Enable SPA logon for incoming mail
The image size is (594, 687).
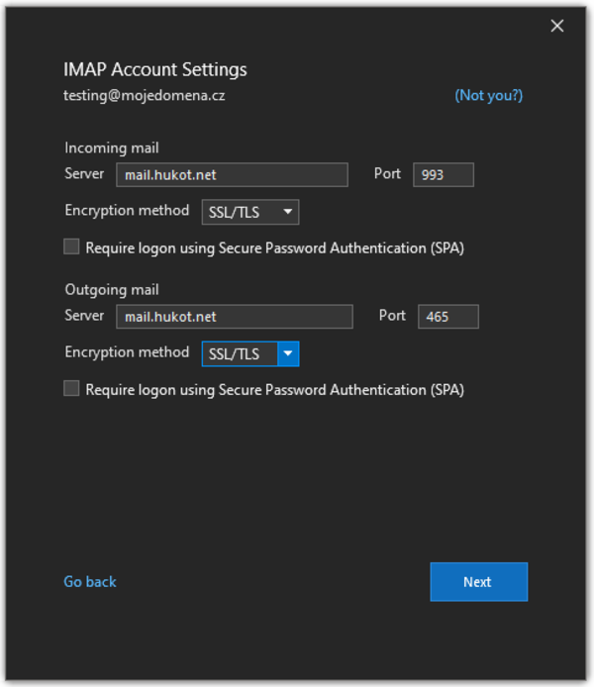pyautogui.click(x=71, y=247)
